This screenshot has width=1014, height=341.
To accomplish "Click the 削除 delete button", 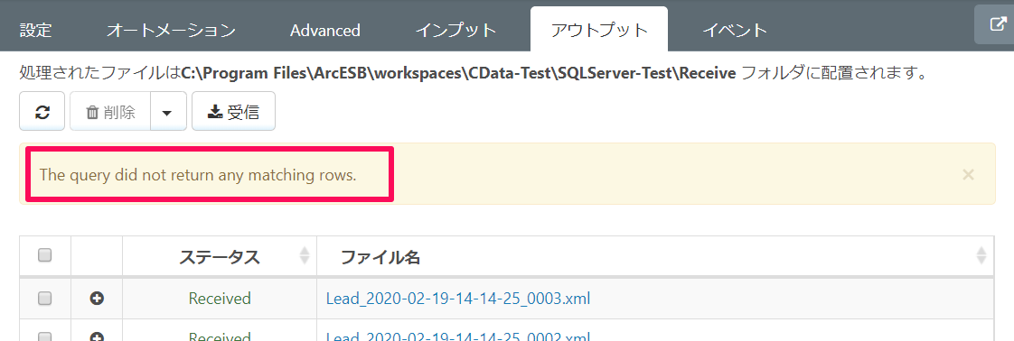I will click(x=110, y=112).
